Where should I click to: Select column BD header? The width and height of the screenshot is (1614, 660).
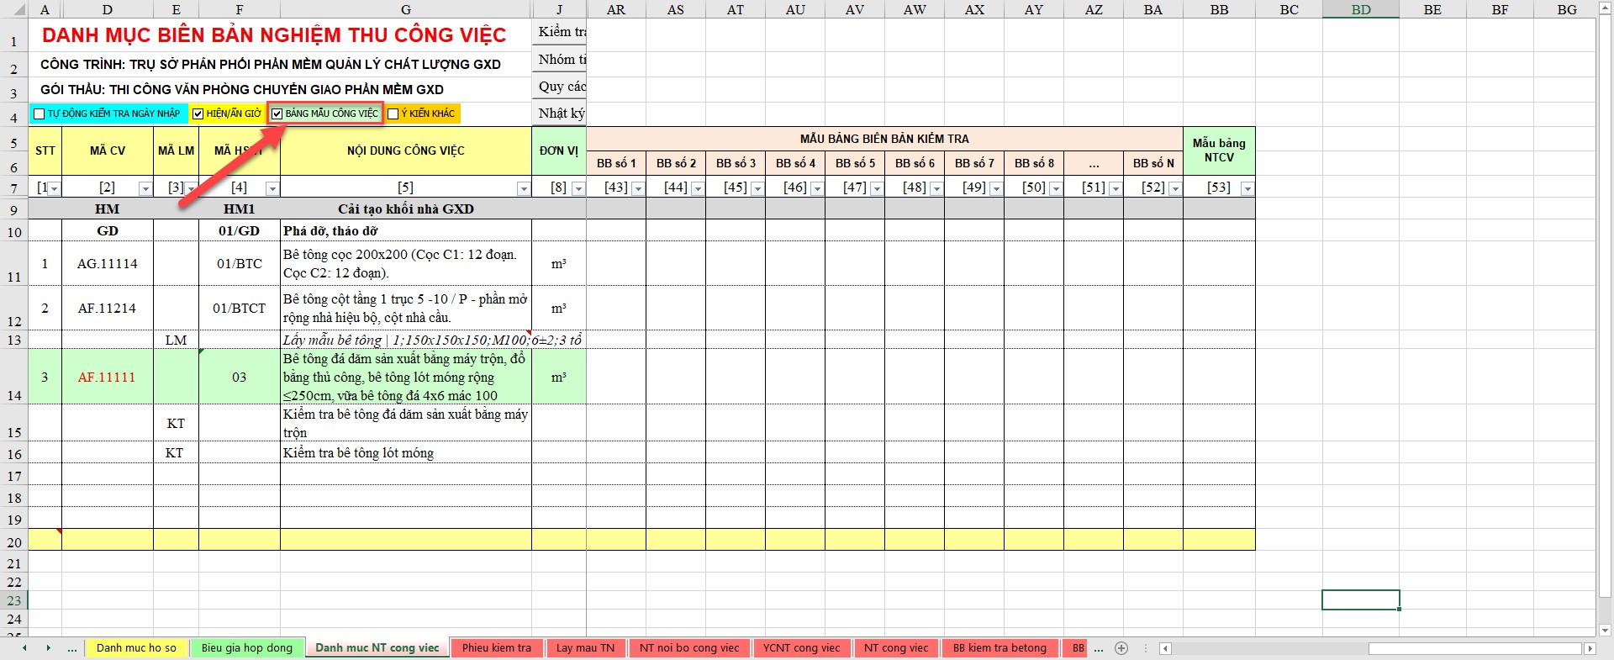(x=1360, y=9)
